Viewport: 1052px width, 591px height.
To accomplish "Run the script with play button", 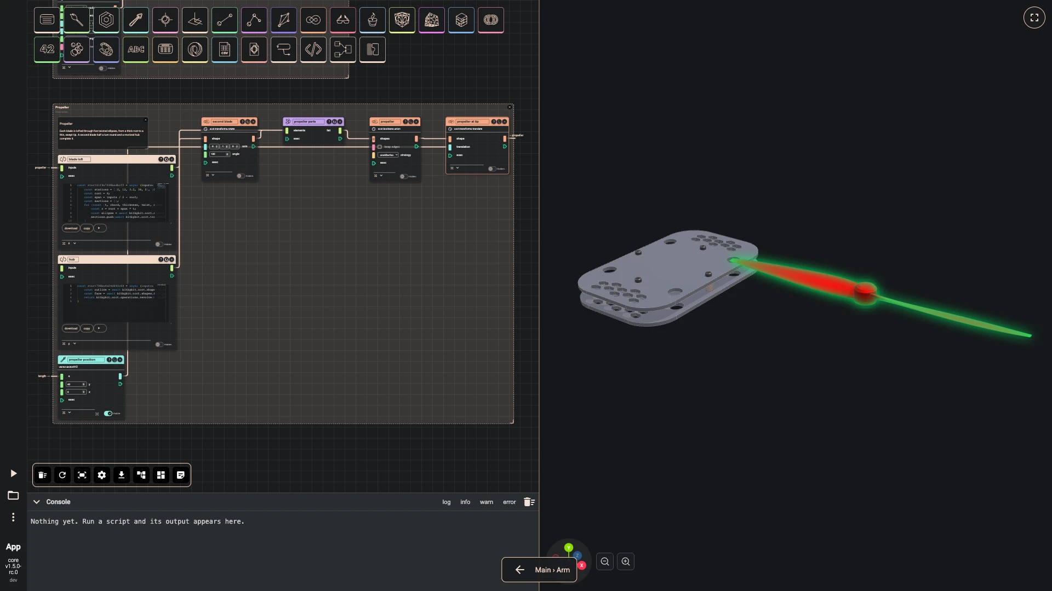I will click(x=14, y=473).
